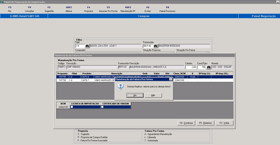Click II cell value 10,00

tap(192, 77)
